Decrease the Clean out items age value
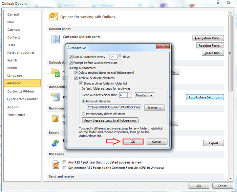This screenshot has width=237, height=192. [x=130, y=96]
